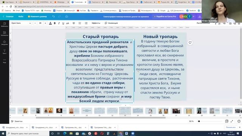Screen dimensions: 242x136
Task: Open Word from the taskbar
Action: click(127, 133)
